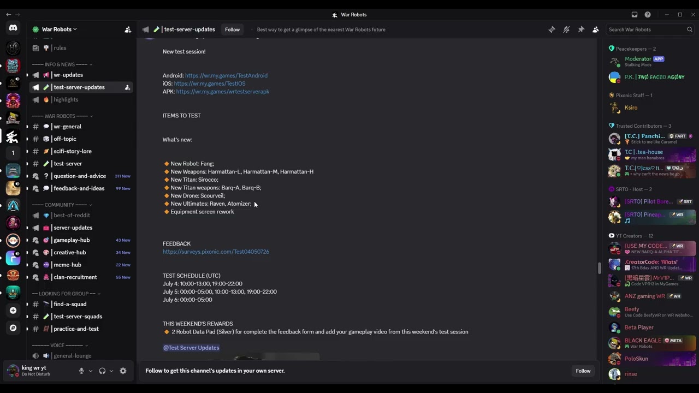
Task: Click the invite people icon beside War Robots
Action: 128,29
